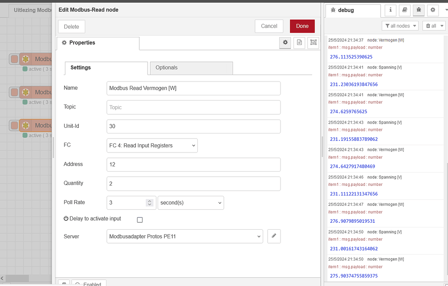
Task: Click the Uitlezing Modbus flow tab
Action: pos(30,10)
